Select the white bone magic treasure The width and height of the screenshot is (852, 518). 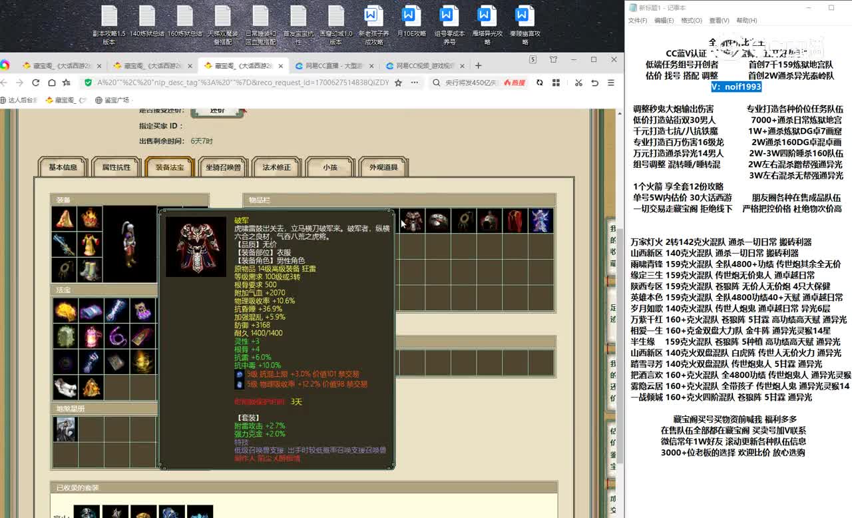pos(65,388)
